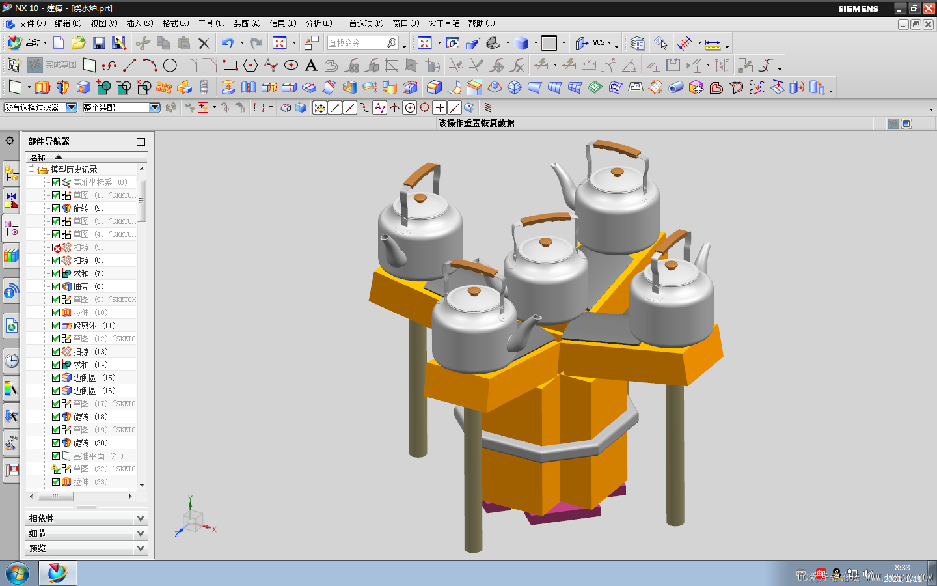937x586 pixels.
Task: Expand the 相依性 panel section
Action: pos(141,518)
